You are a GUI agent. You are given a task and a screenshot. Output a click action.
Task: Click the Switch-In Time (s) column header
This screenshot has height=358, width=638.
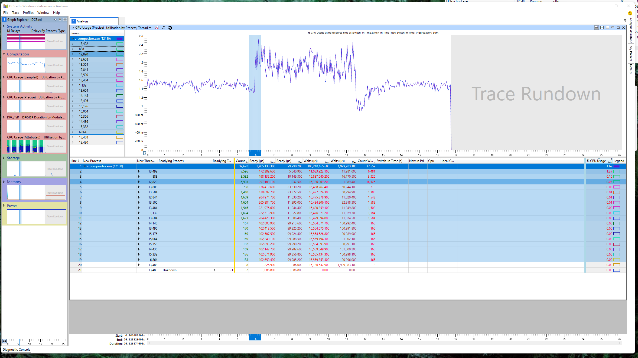point(392,161)
